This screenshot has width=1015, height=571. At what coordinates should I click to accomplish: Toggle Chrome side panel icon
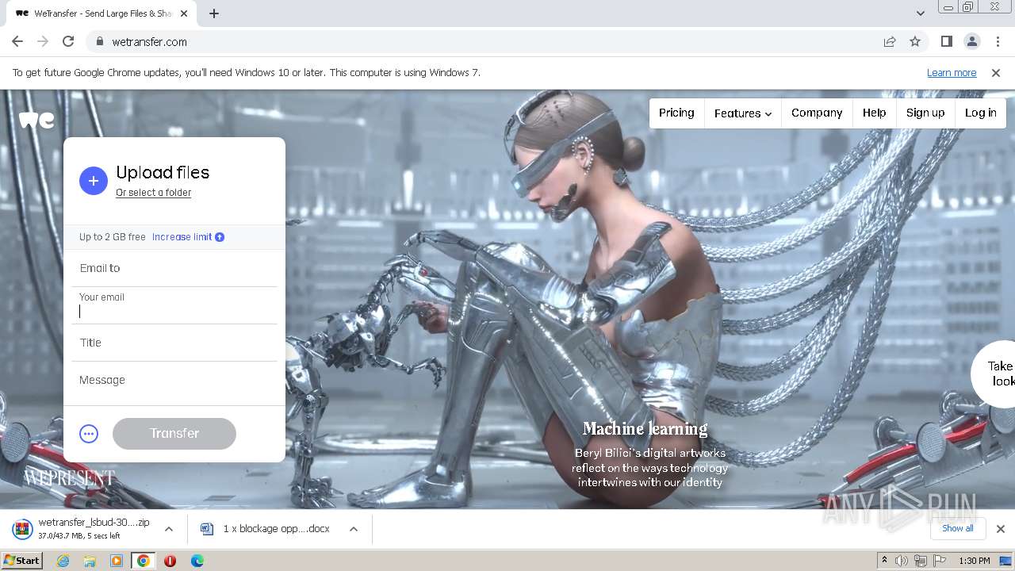click(946, 41)
